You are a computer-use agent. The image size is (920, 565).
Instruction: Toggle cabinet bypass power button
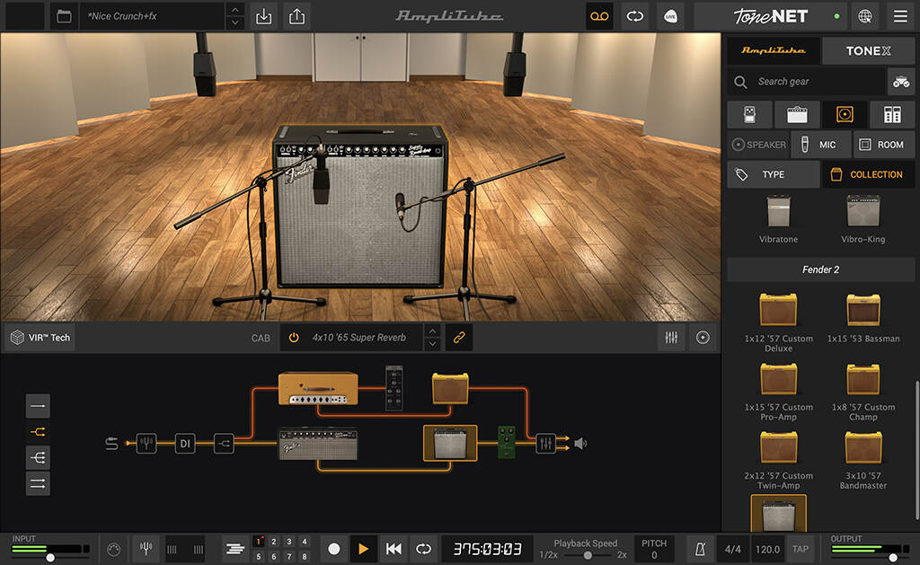coord(296,337)
